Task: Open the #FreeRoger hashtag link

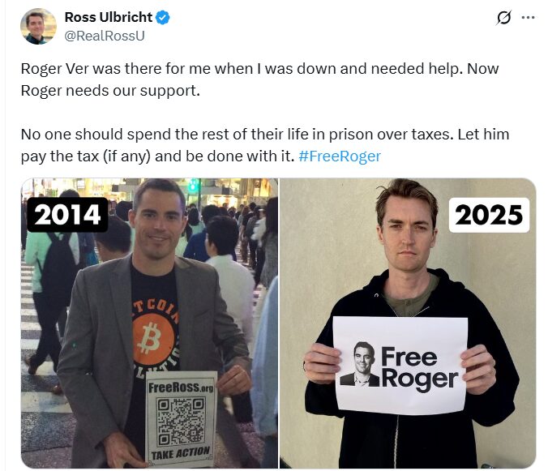Action: [339, 156]
